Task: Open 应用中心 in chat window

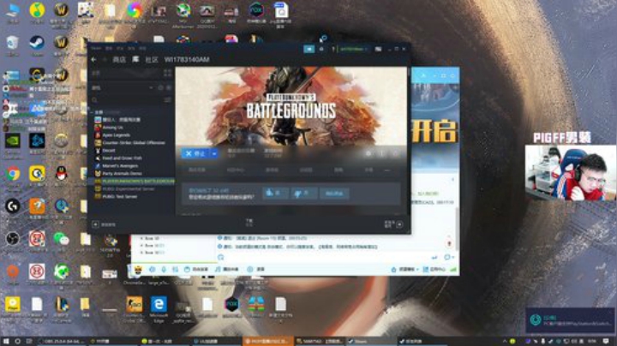Action: coord(434,269)
